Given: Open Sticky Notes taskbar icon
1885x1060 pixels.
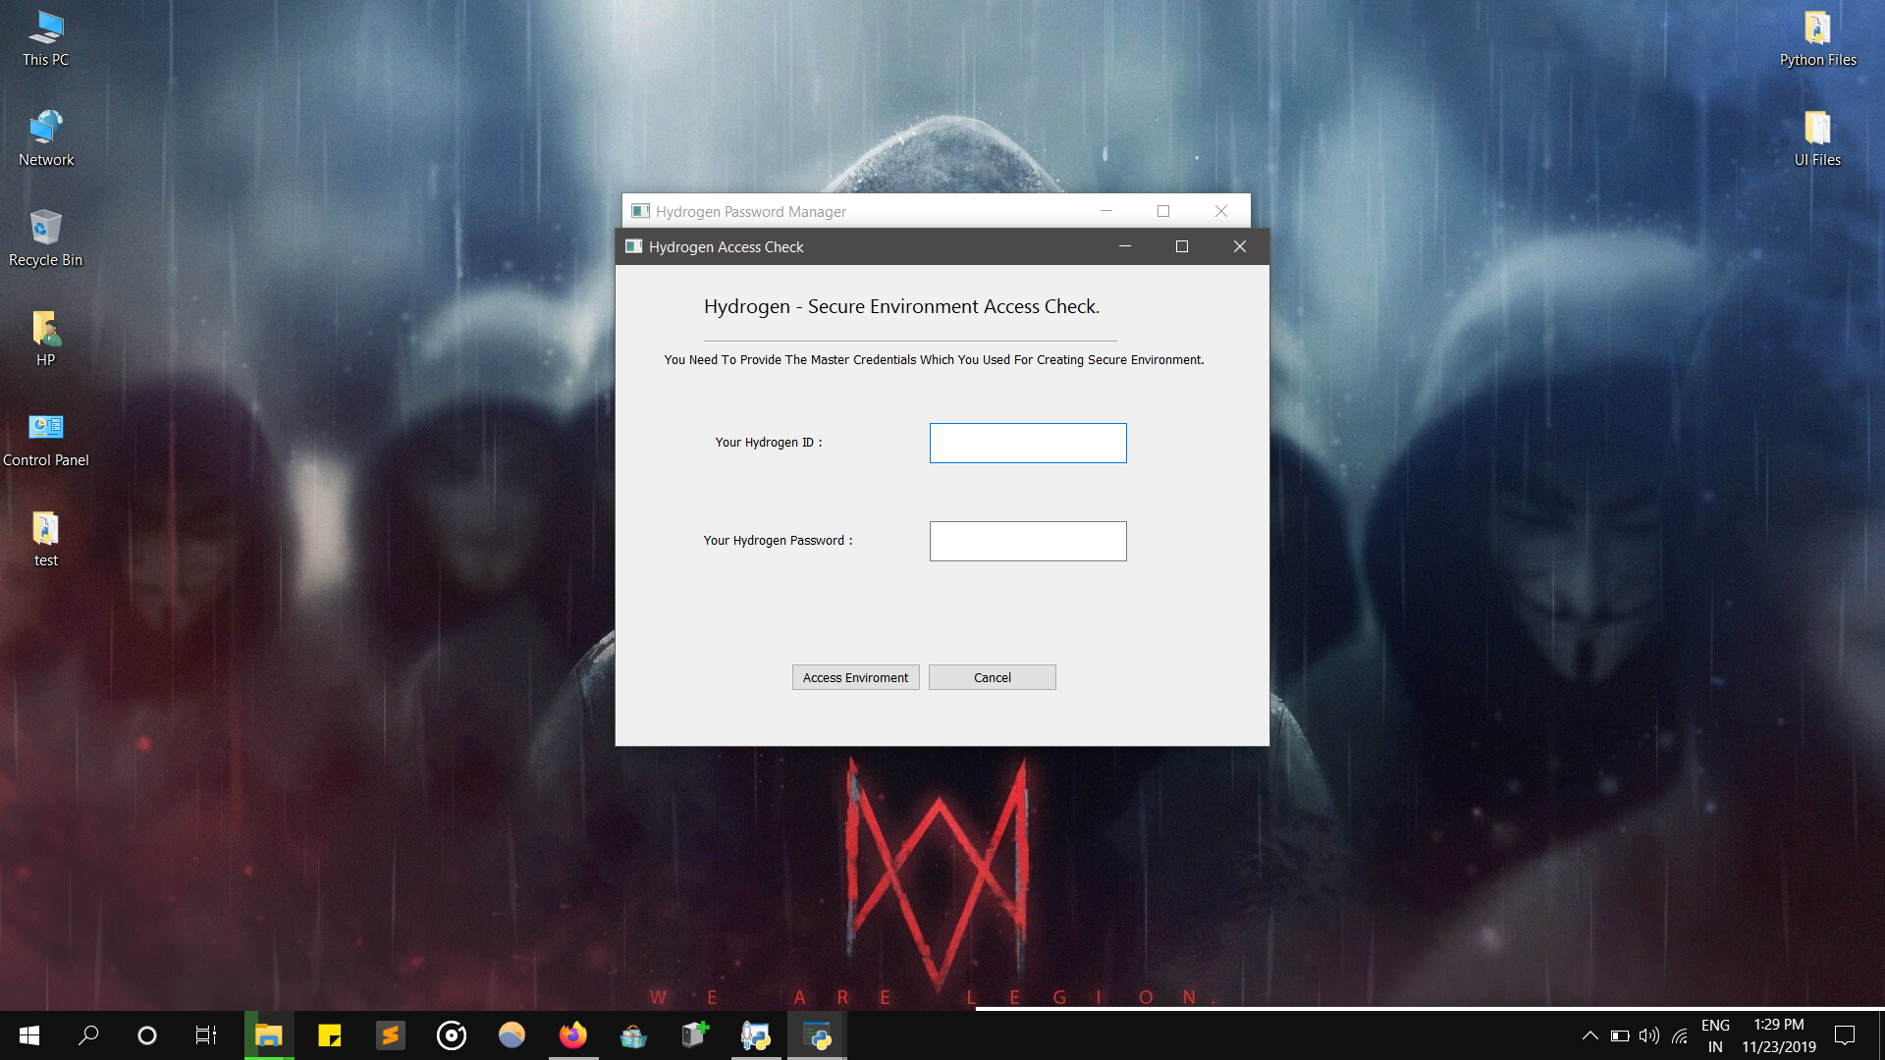Looking at the screenshot, I should coord(329,1035).
